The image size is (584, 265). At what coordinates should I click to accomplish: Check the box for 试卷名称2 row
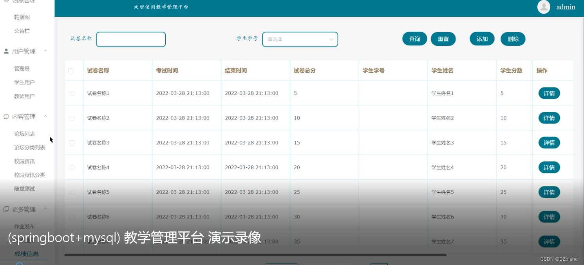pos(72,118)
